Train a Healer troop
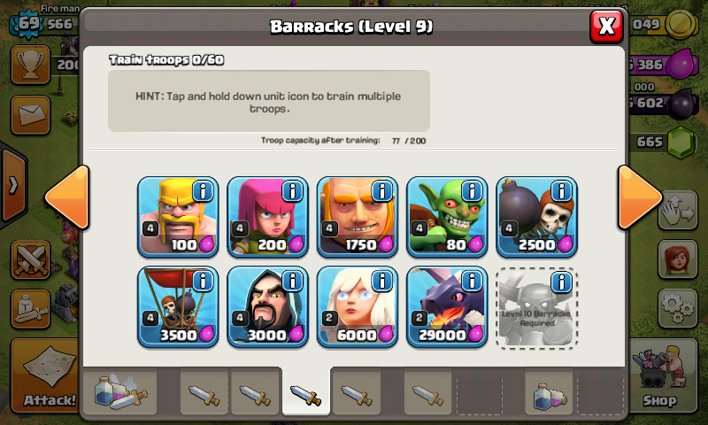This screenshot has height=425, width=708. click(358, 307)
